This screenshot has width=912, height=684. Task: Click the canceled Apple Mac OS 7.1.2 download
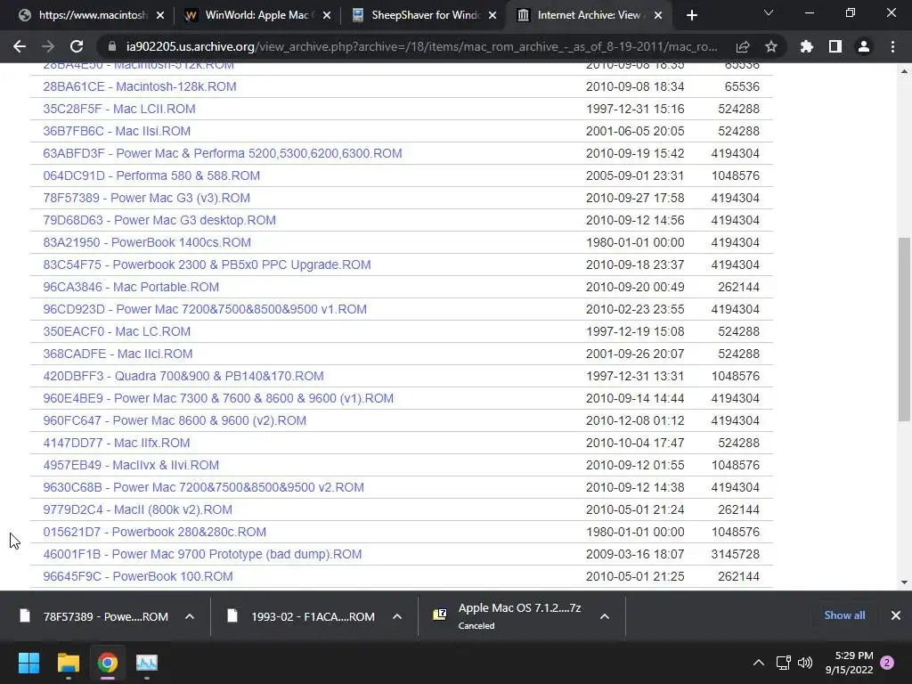[x=509, y=616]
